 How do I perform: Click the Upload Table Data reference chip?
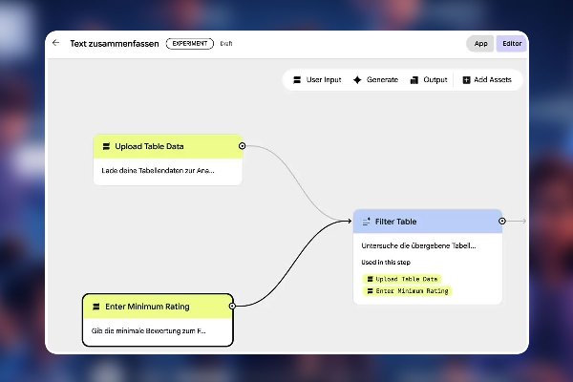coord(402,279)
